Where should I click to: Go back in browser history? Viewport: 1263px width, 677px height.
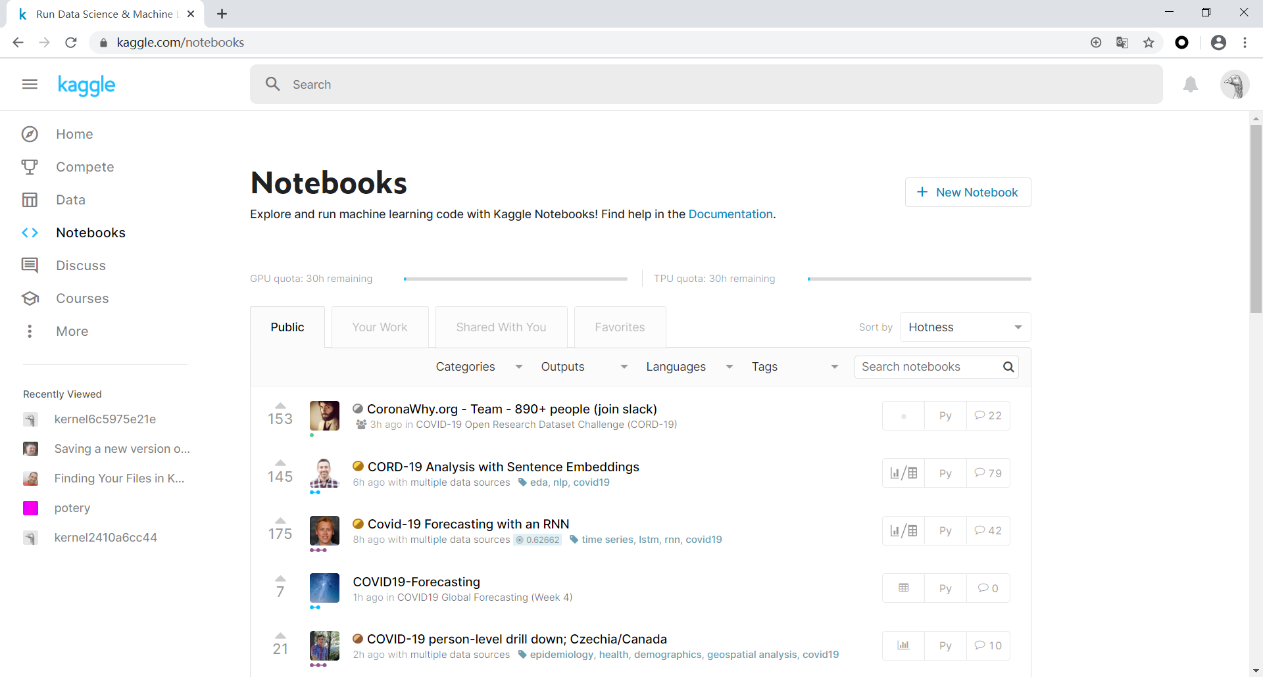coord(18,43)
